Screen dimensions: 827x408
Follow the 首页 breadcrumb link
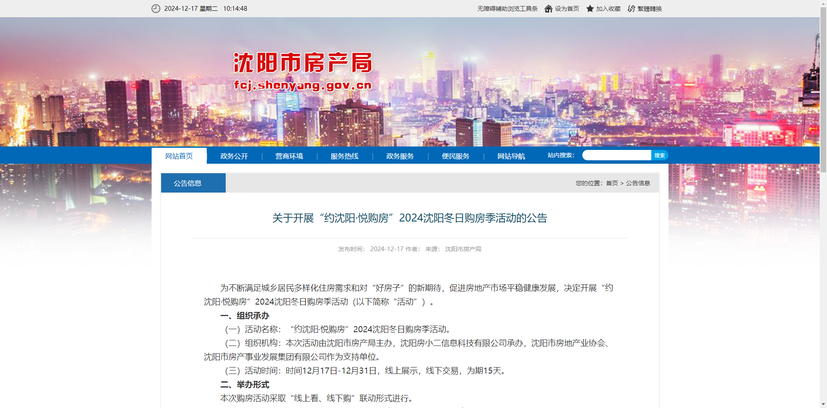(x=612, y=183)
